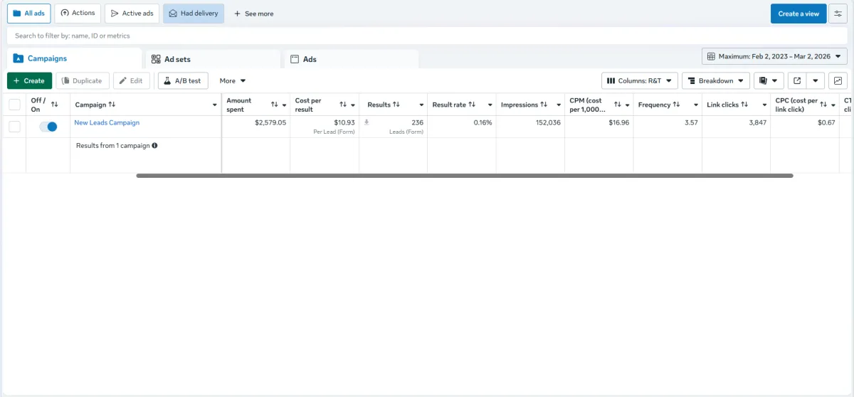The image size is (854, 397).
Task: Select the All ads view
Action: click(x=29, y=14)
